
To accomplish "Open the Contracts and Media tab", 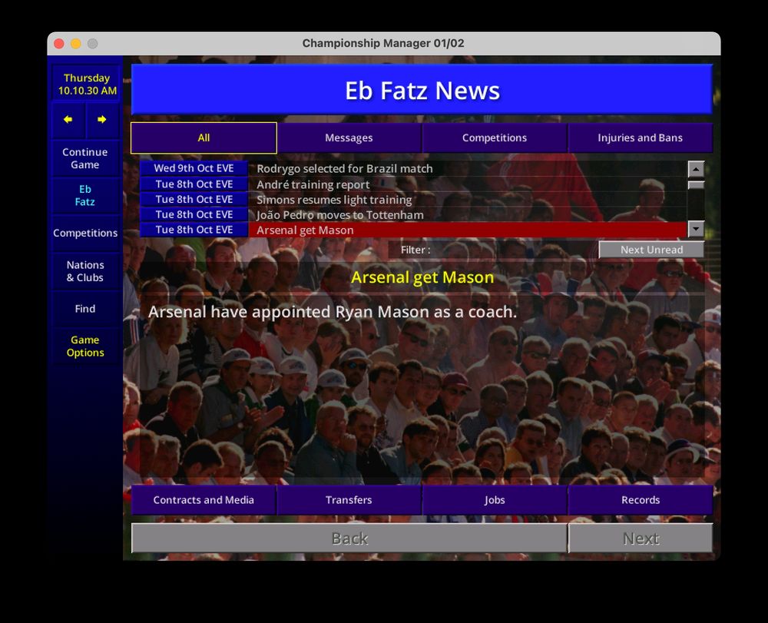I will click(204, 500).
